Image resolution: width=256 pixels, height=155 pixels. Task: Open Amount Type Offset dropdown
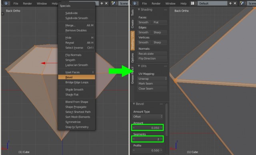pos(148,117)
